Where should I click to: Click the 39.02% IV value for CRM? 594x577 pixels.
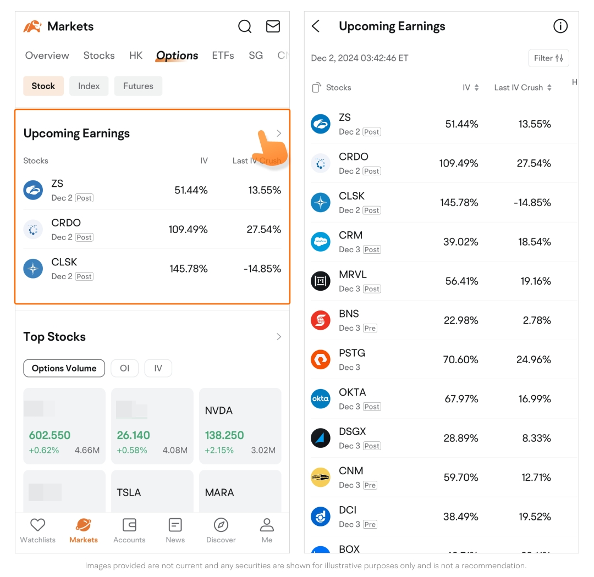(461, 242)
